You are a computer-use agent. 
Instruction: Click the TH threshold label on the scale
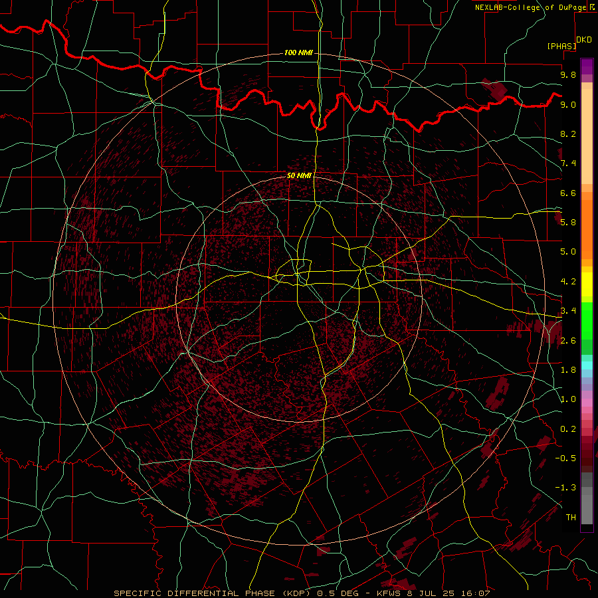click(571, 518)
